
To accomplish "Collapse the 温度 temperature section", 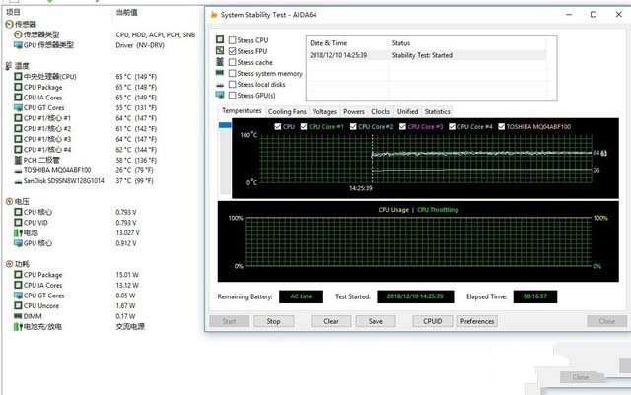I will pyautogui.click(x=10, y=65).
